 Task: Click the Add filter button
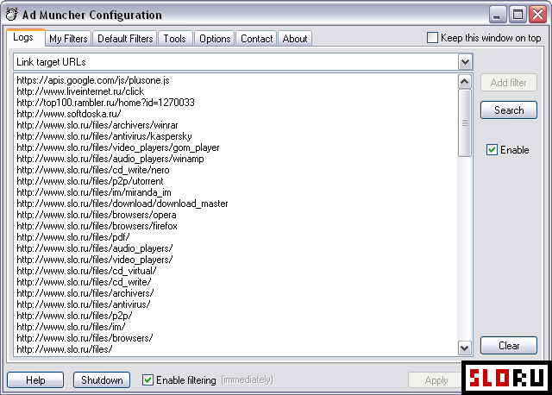(509, 83)
